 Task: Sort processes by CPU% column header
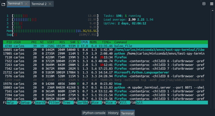tap(84, 42)
